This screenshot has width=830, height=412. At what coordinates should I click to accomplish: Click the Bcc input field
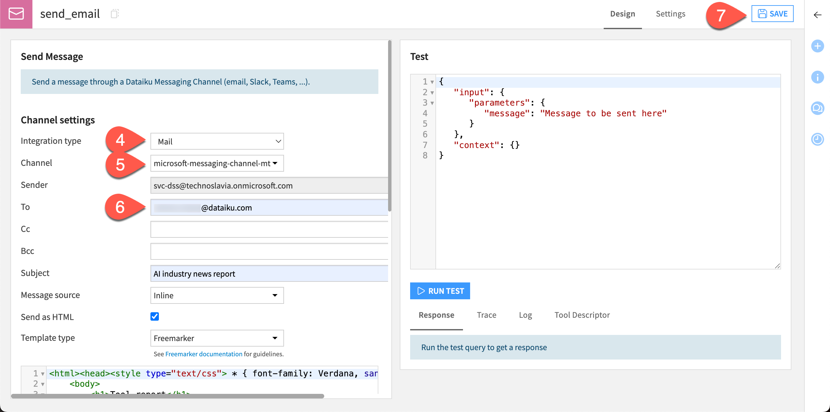(269, 251)
